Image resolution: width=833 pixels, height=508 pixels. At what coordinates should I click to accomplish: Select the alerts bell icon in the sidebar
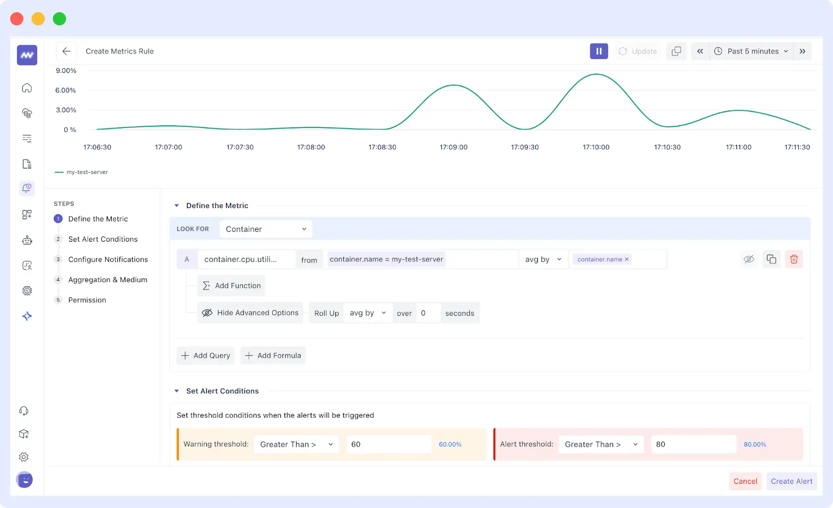coord(26,188)
